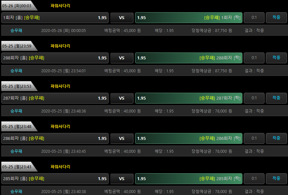Click the 적중 button for 285회차
This screenshot has width=288, height=195.
coord(276,179)
